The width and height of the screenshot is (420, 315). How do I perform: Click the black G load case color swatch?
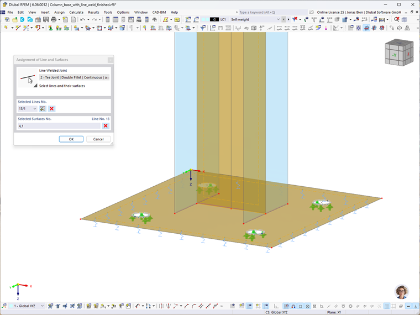click(x=214, y=19)
